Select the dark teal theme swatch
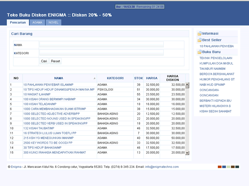 click(237, 167)
